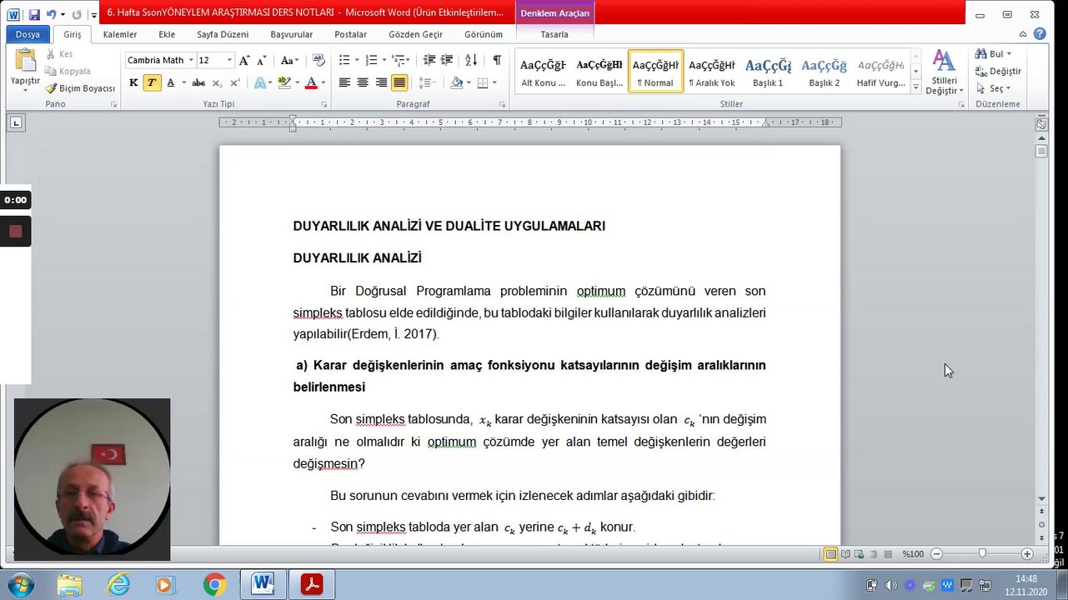The image size is (1068, 600).
Task: Toggle print layout view in status bar
Action: (x=830, y=554)
